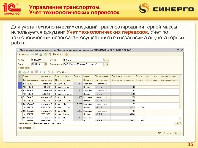Viewport: 198px width, 148px height.
Task: Select the blue highlighted row 1 number cell
Action: [x=20, y=85]
